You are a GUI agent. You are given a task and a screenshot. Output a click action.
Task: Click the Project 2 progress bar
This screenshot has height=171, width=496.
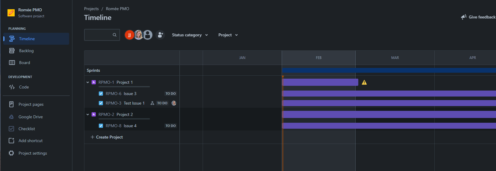124,119
